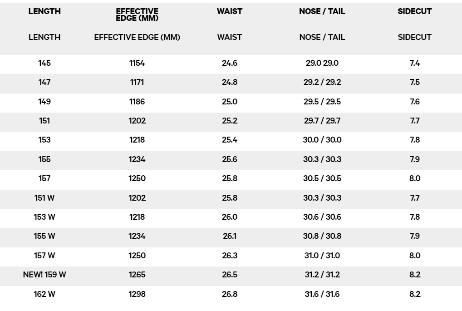Viewport: 462px width, 311px height.
Task: Click the 1171 effective edge value
Action: (x=137, y=82)
